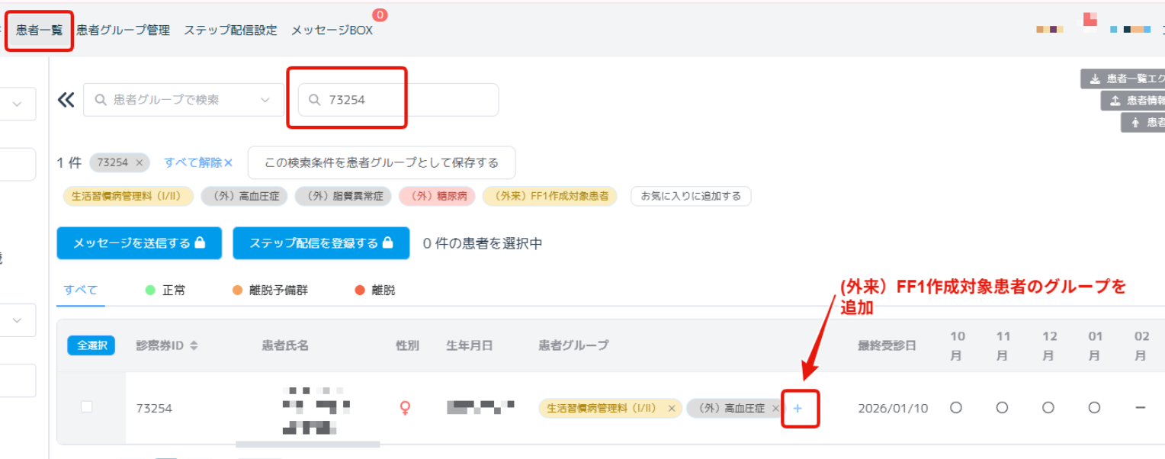Click the magnifier icon in the ID search box
1165x459 pixels.
[314, 100]
